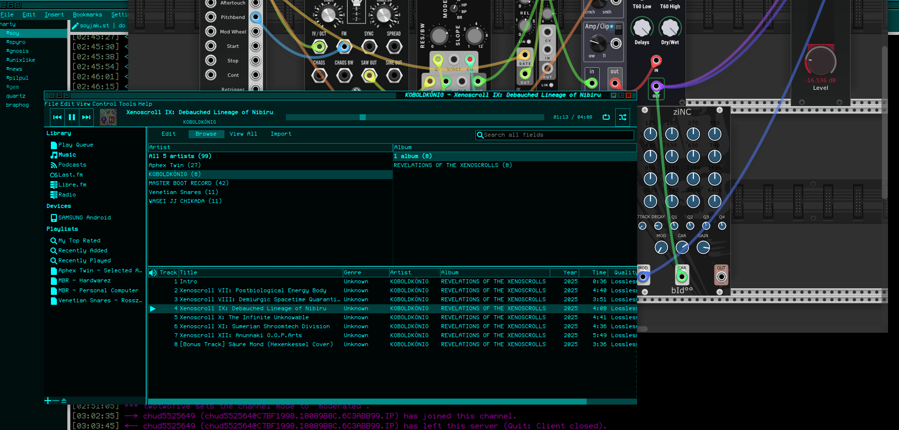Pause the currently playing song

(72, 117)
